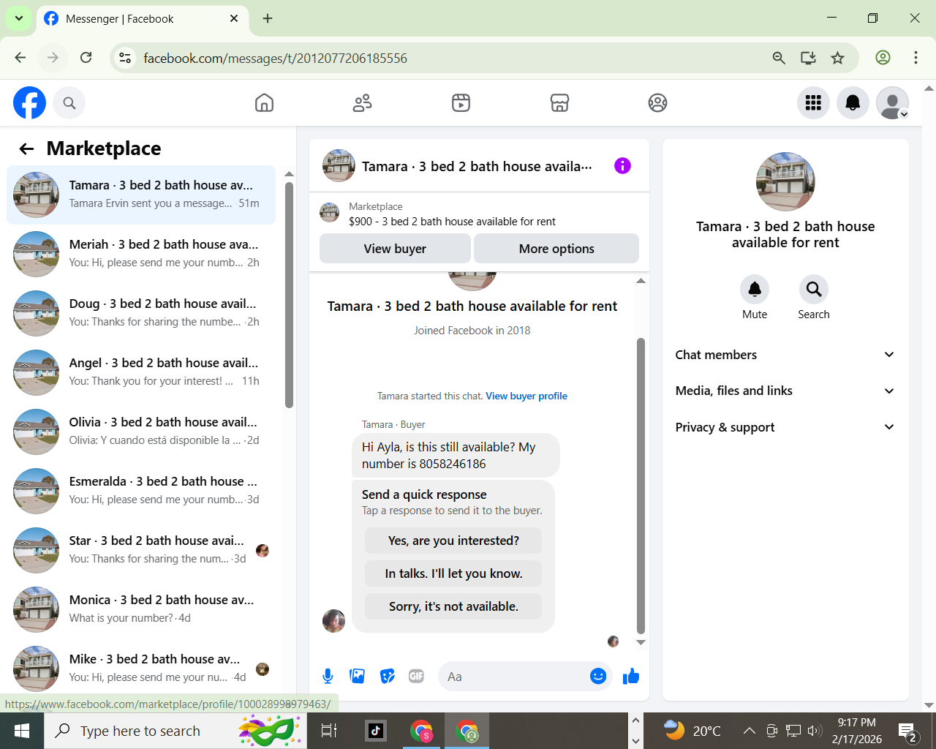Open Chrome profile icon
936x749 pixels.
click(x=883, y=58)
